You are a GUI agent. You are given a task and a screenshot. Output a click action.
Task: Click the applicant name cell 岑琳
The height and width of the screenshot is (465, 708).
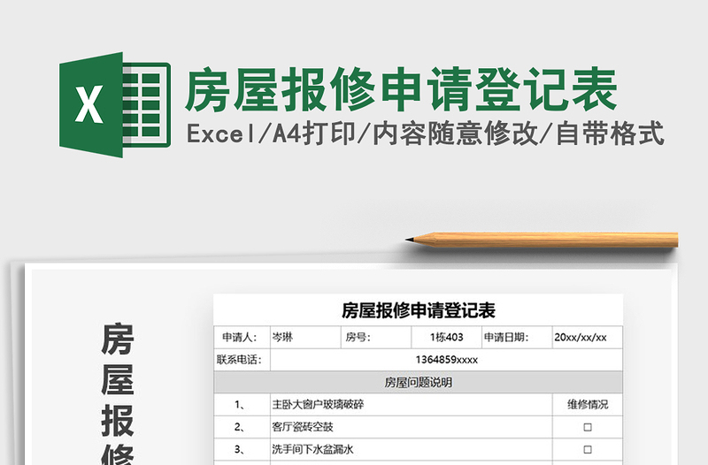(304, 337)
